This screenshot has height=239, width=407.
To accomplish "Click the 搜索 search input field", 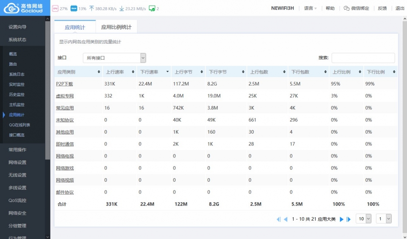I will click(363, 58).
